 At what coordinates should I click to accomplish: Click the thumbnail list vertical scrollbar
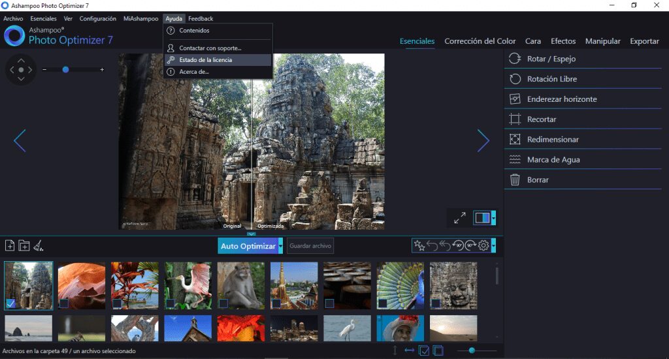click(x=497, y=275)
